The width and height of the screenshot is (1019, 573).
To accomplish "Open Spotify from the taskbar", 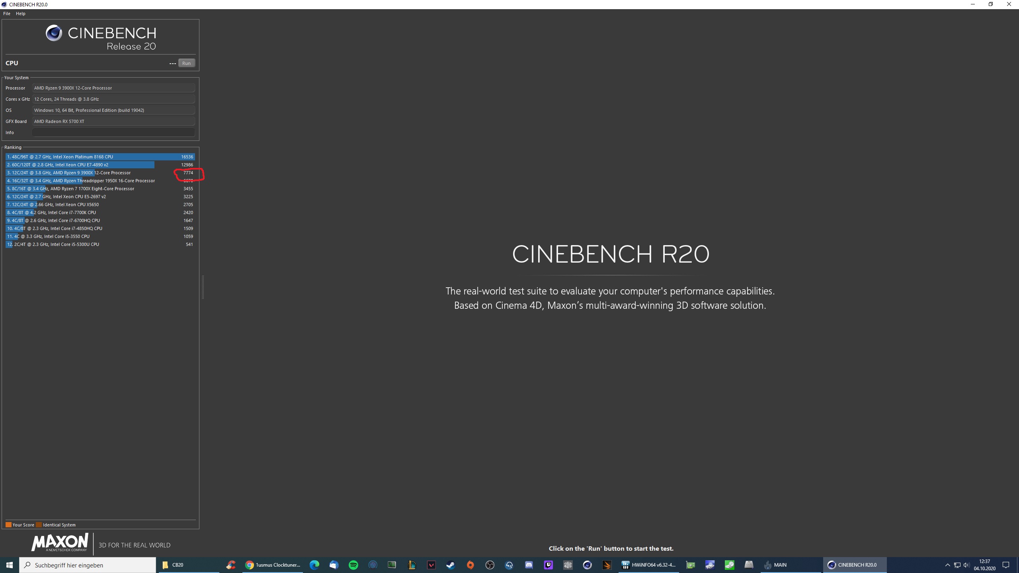I will 353,565.
